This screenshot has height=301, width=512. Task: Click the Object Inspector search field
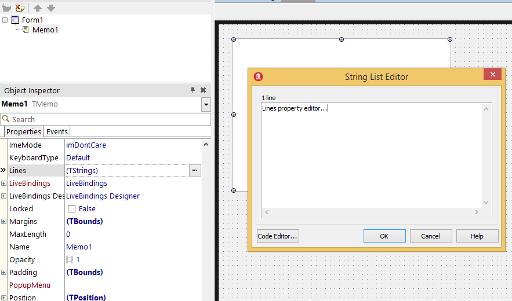click(106, 119)
